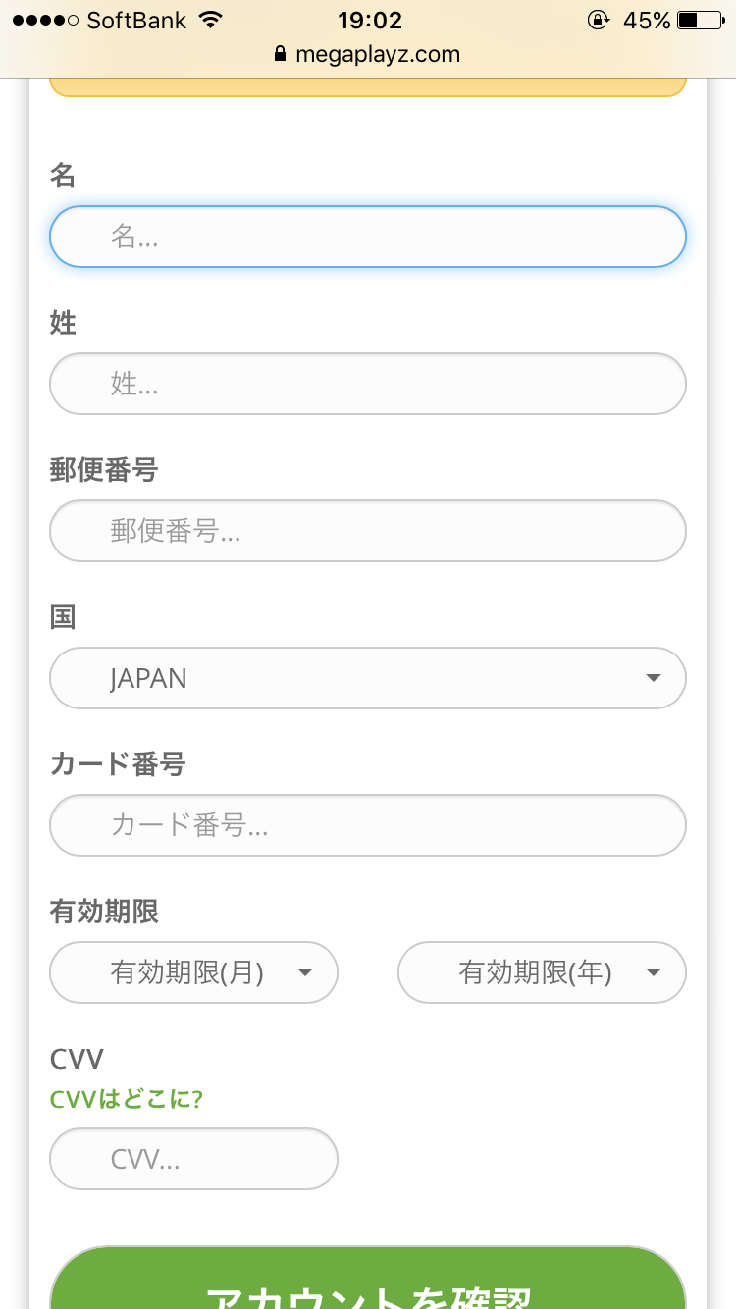736x1309 pixels.
Task: Focus the 名 first name field
Action: (x=367, y=236)
